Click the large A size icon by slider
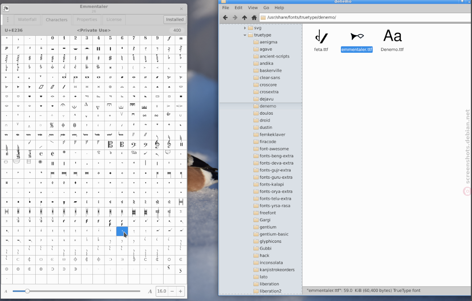Image resolution: width=472 pixels, height=301 pixels. point(150,291)
